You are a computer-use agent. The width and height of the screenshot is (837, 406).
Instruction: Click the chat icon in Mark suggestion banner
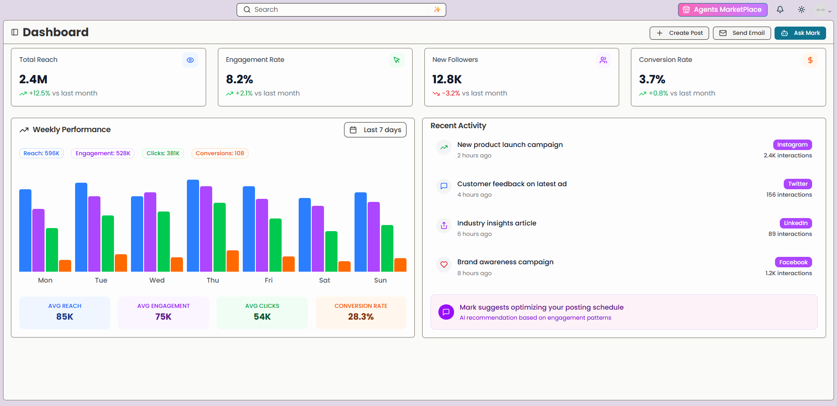(x=446, y=312)
